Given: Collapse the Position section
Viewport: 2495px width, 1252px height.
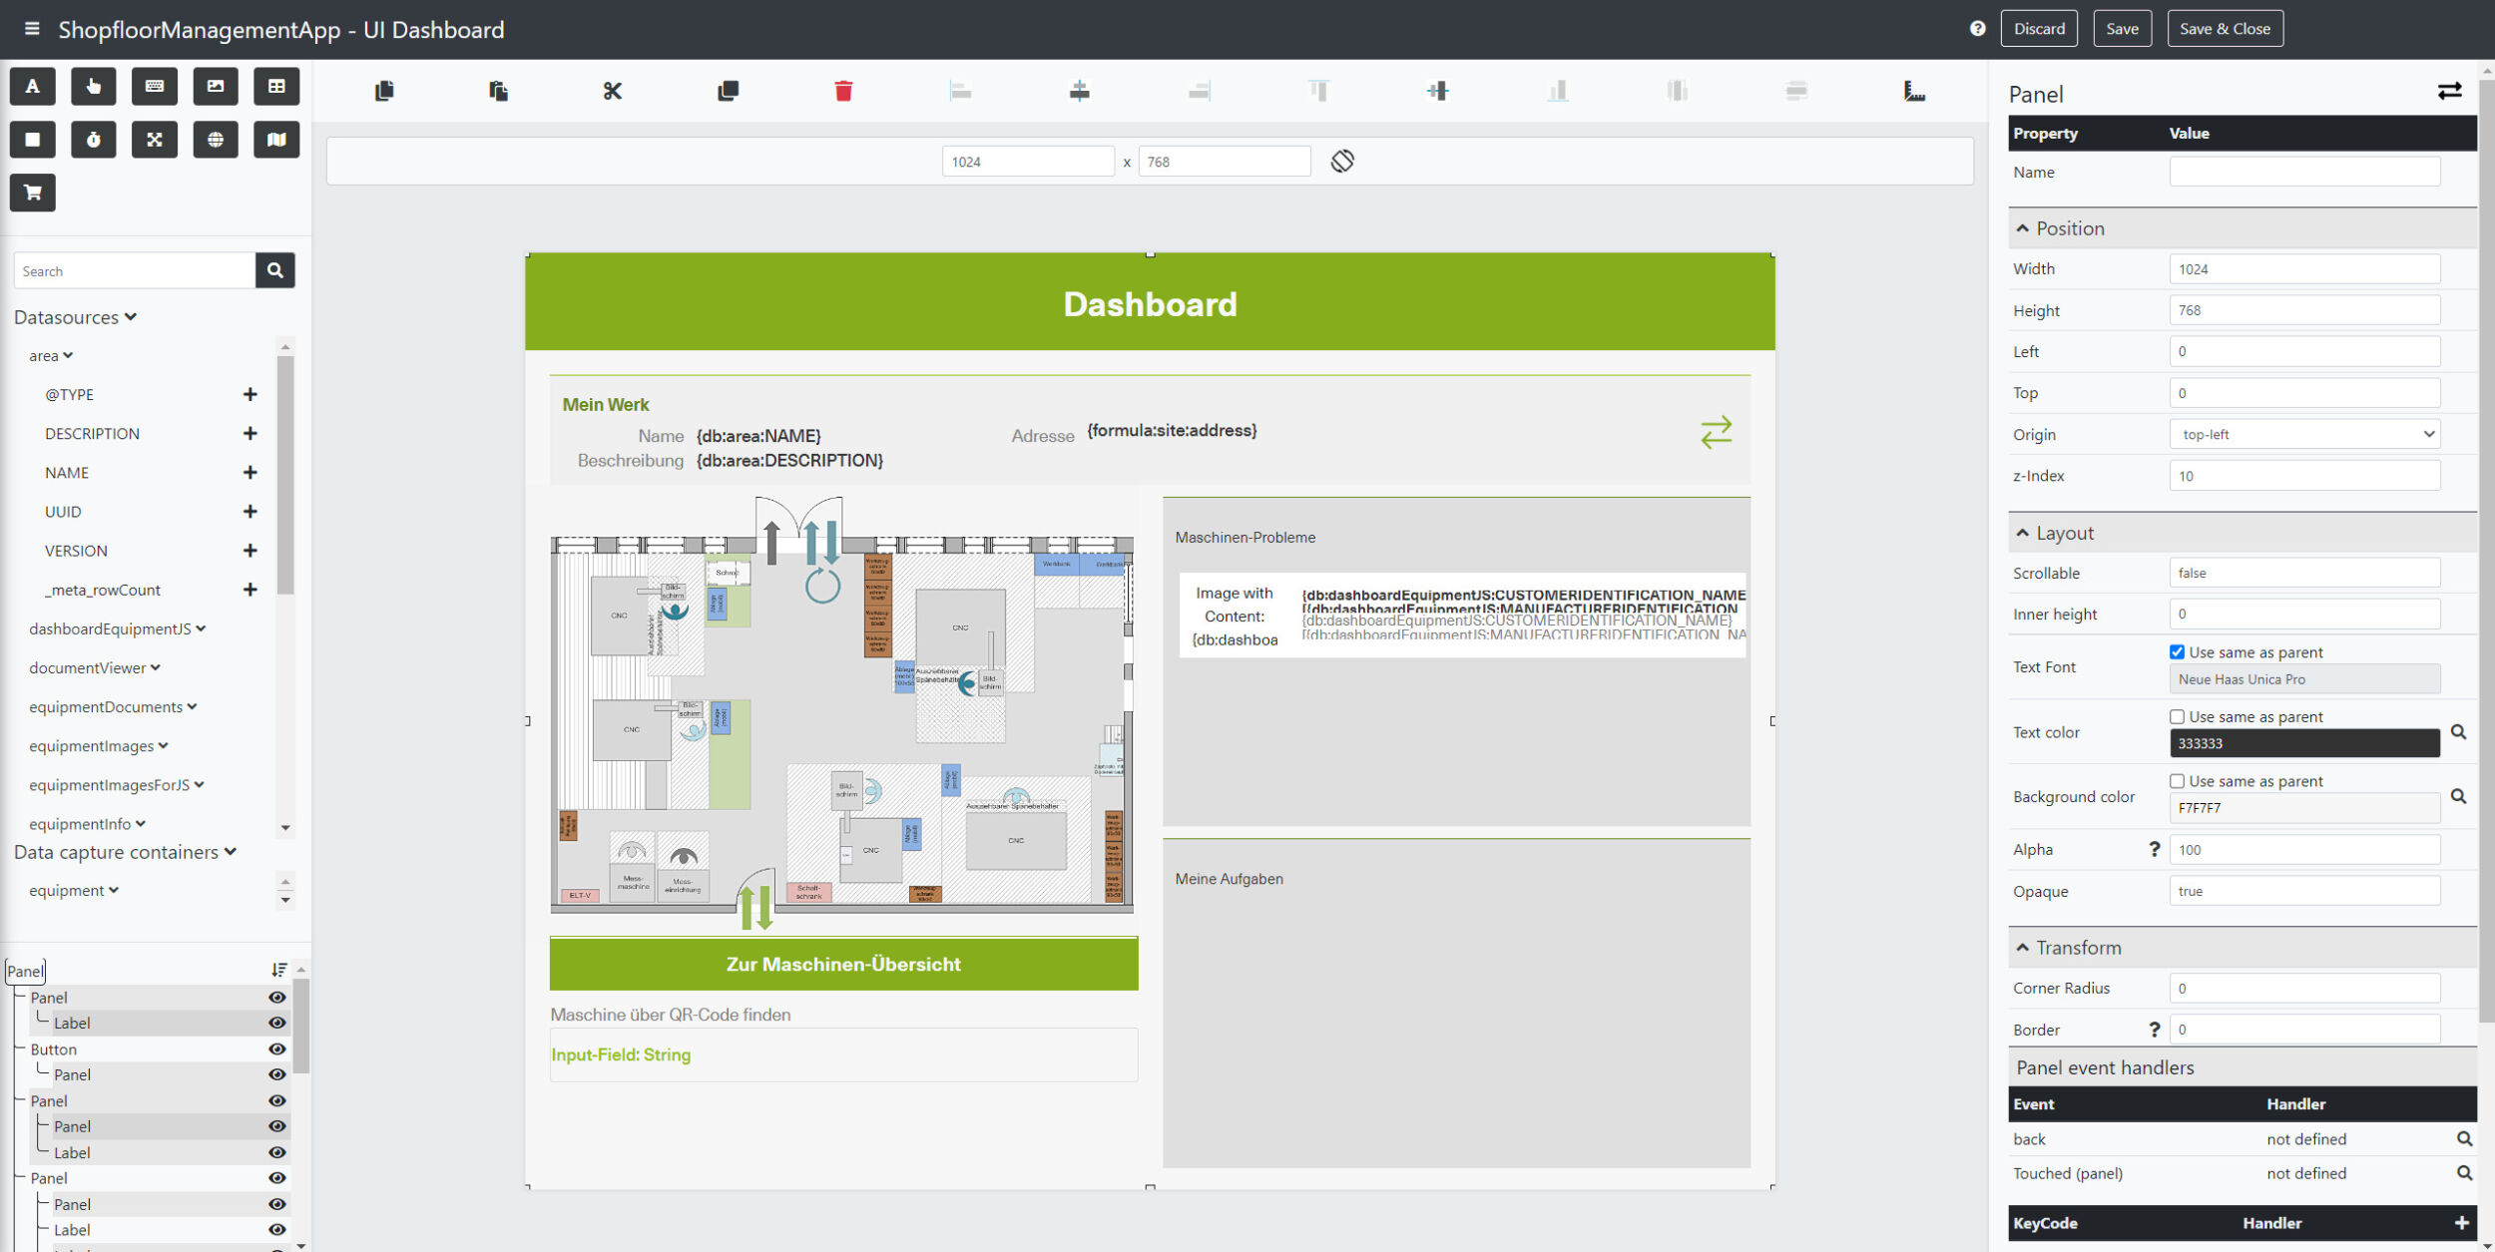Looking at the screenshot, I should tap(2021, 227).
